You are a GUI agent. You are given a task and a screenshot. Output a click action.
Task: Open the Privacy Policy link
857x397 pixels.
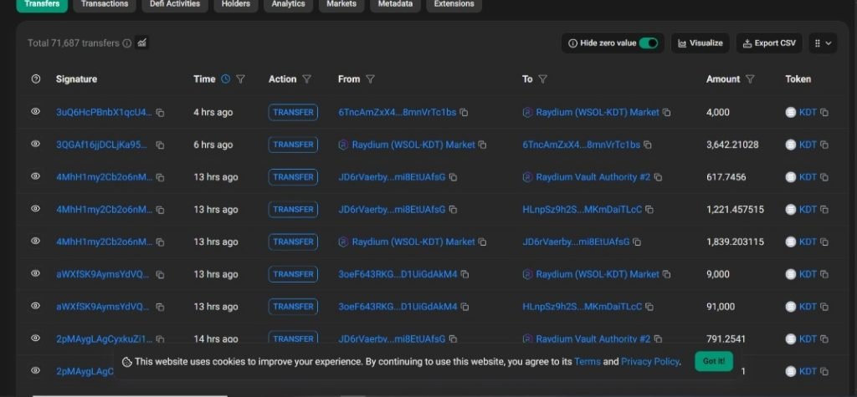pyautogui.click(x=649, y=362)
